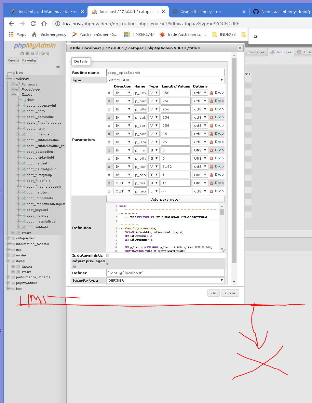Screen dimensions: 312x403
Task: Expand the coptu_copy table node
Action: tap(18, 111)
